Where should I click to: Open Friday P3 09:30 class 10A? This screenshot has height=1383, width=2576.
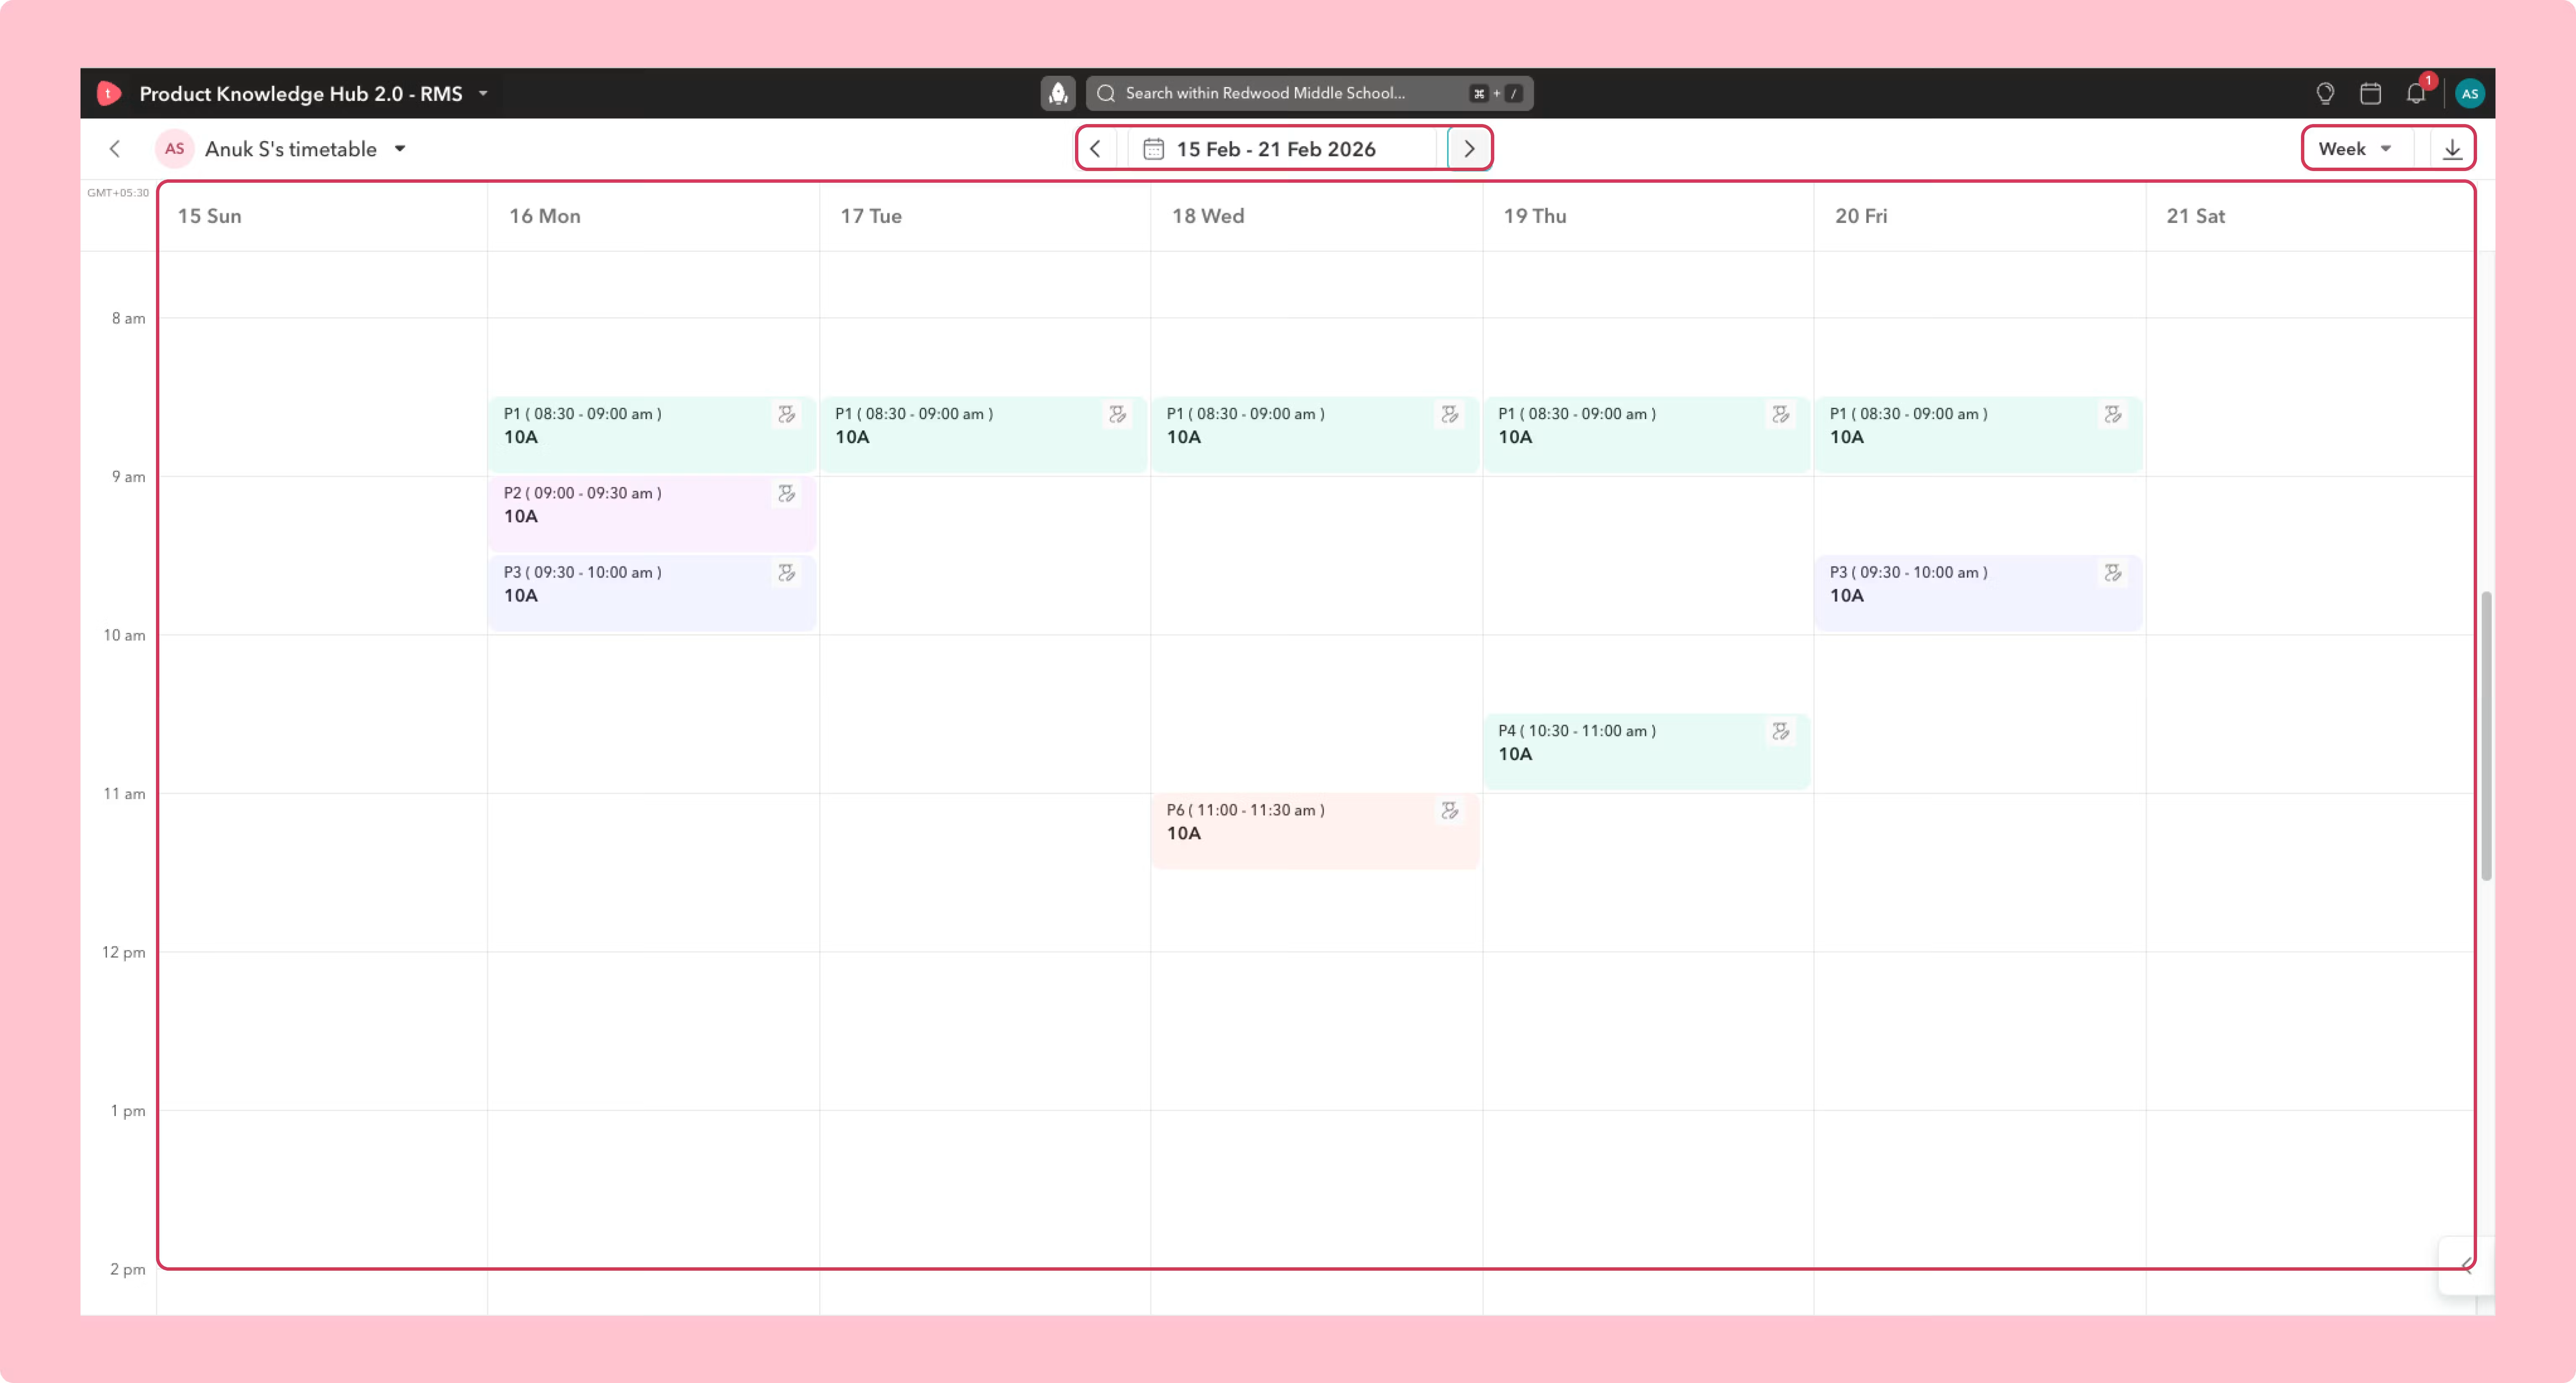click(x=1978, y=593)
